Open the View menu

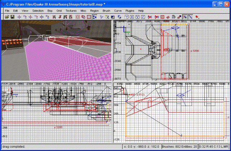click(x=25, y=11)
